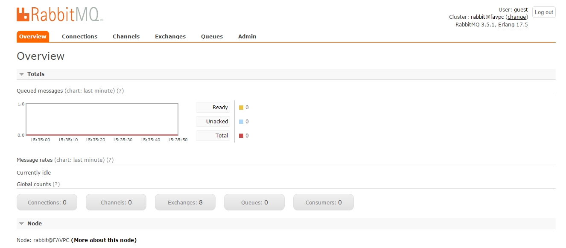Open help (?) for Message rates
This screenshot has height=248, width=566.
[110, 160]
